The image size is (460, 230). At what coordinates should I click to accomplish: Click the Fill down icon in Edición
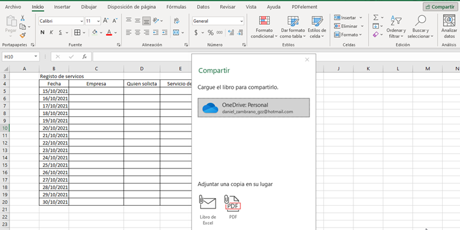pyautogui.click(x=376, y=26)
